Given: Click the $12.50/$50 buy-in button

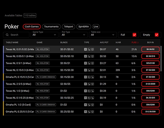Looking at the screenshot, I should (x=150, y=112).
